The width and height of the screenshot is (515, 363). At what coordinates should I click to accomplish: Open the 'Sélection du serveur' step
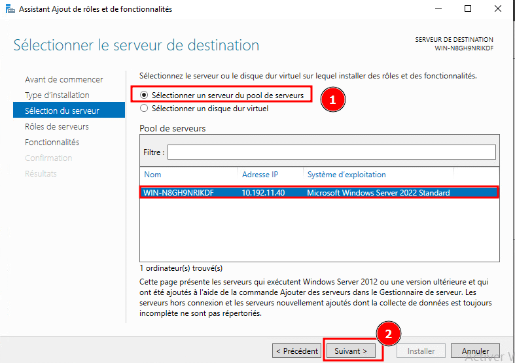[62, 111]
